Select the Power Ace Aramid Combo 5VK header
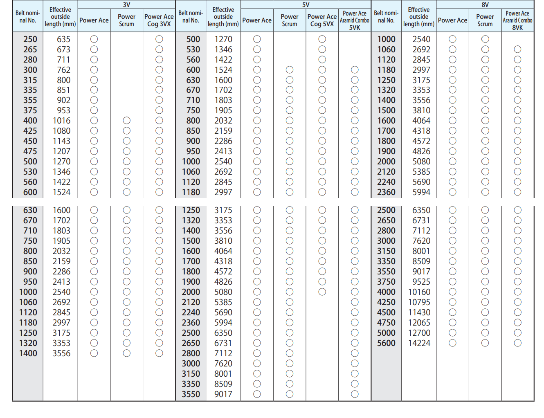The image size is (544, 418). click(x=355, y=20)
